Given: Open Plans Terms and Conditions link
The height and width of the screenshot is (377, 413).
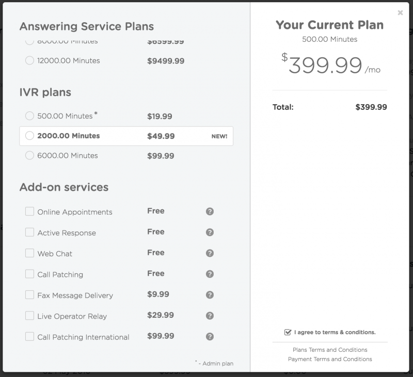Looking at the screenshot, I should 330,350.
